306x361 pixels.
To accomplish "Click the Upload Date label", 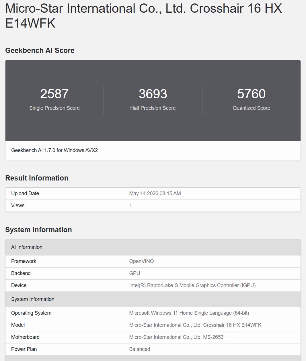I will point(25,193).
